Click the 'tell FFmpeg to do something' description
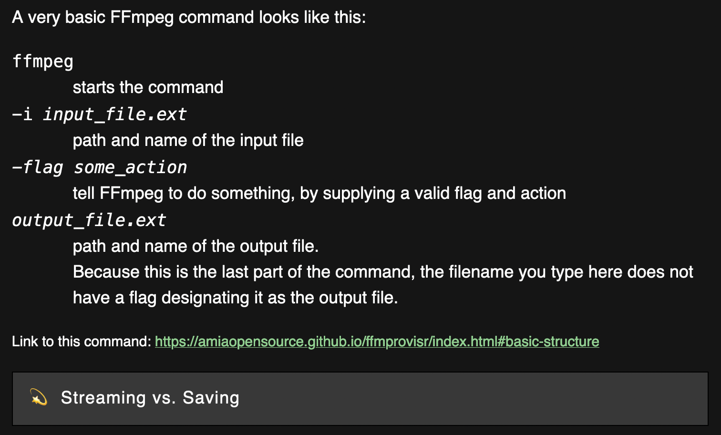Screen dimensions: 721x435 point(319,193)
